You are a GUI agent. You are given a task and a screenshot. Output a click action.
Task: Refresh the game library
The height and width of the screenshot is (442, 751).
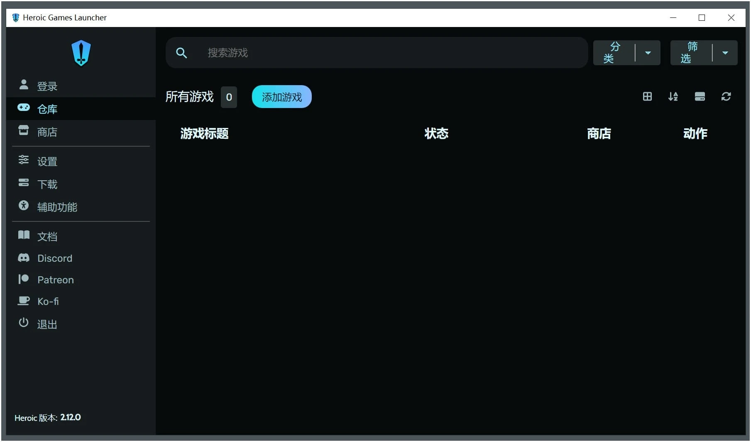click(x=726, y=97)
